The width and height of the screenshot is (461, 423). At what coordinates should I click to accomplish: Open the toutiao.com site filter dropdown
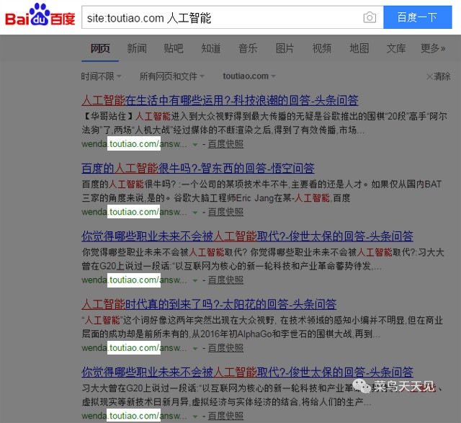pyautogui.click(x=249, y=76)
